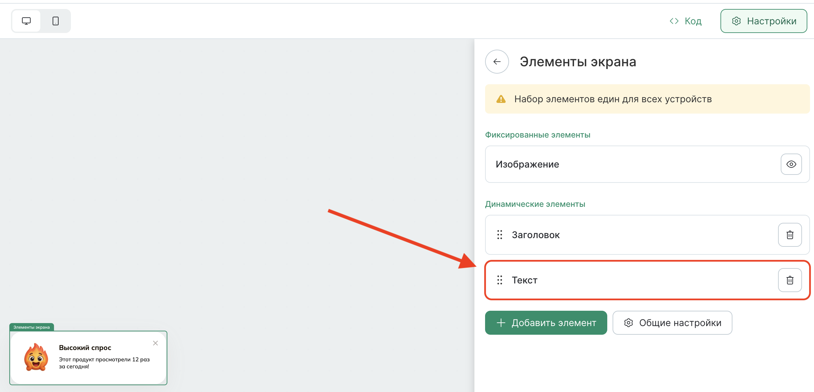Switch to desktop preview mode
The height and width of the screenshot is (392, 814).
click(26, 21)
